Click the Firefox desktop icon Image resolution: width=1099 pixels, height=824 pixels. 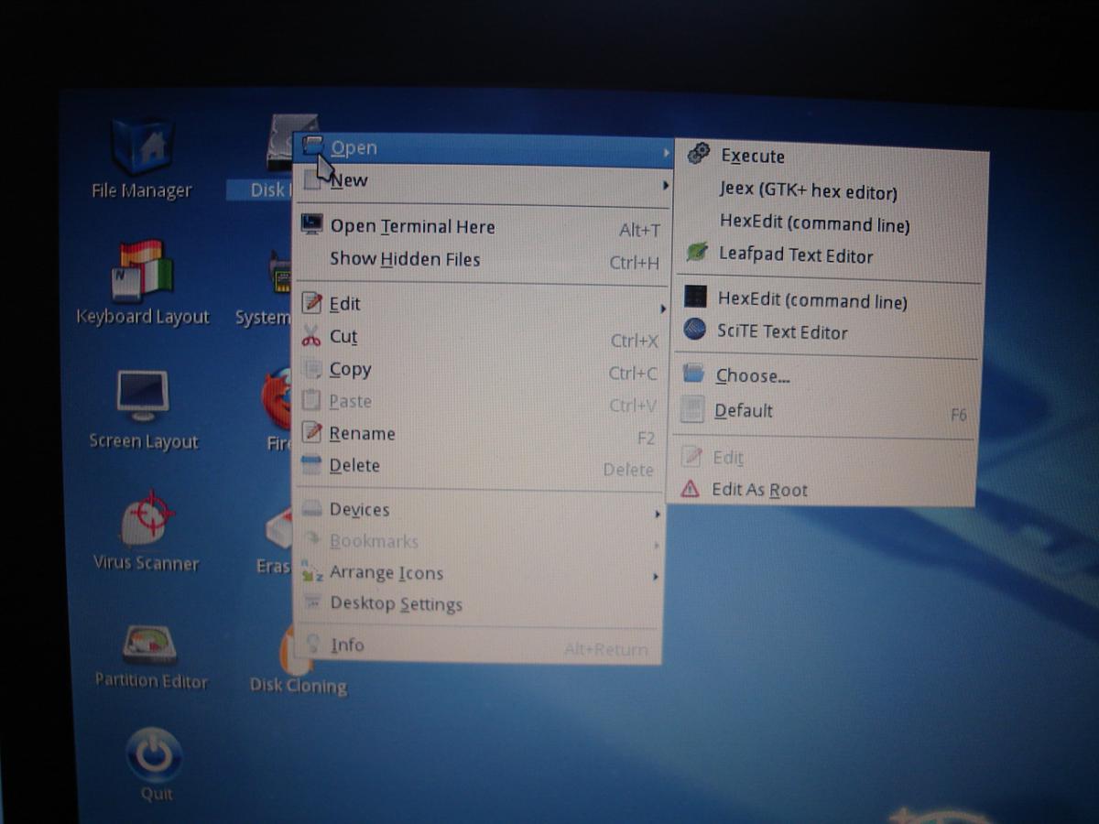(277, 398)
